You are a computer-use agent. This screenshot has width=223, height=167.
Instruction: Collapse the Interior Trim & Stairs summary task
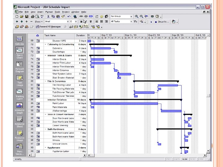(x=45, y=56)
